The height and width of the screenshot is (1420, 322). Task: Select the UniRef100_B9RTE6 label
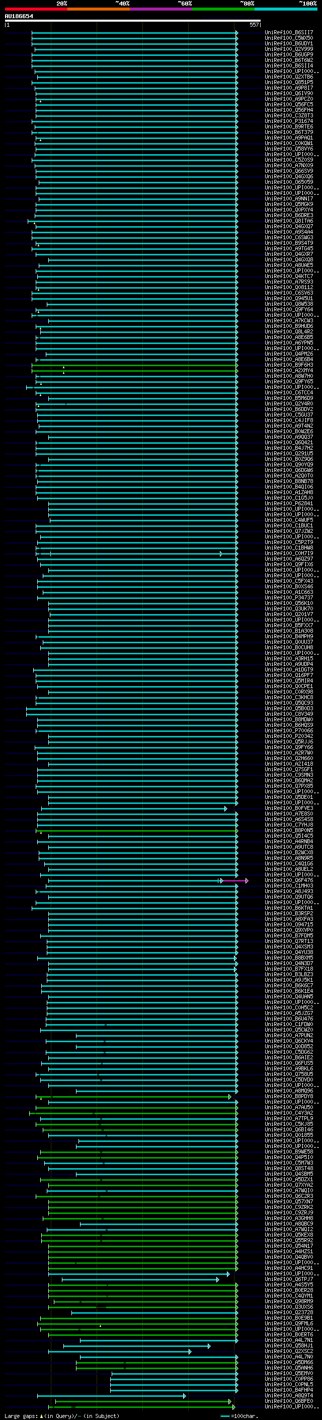[x=289, y=127]
